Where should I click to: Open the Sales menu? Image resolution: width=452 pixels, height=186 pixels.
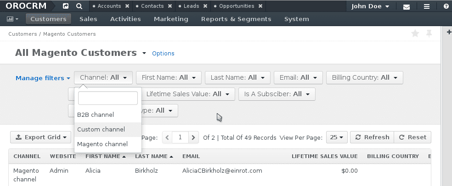pos(88,19)
